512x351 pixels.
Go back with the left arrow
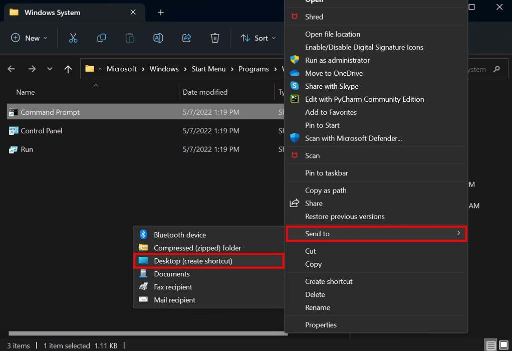pyautogui.click(x=11, y=69)
